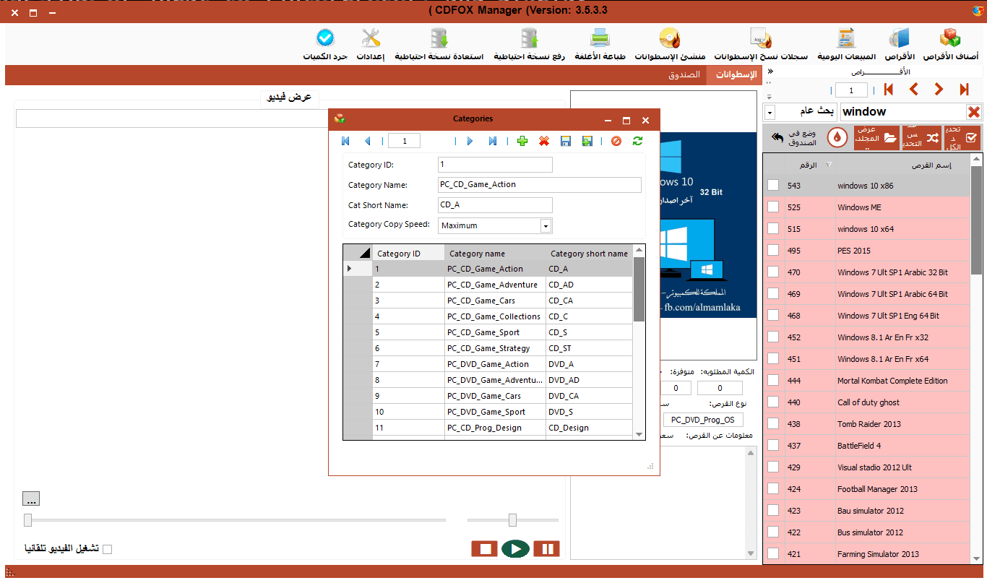Click the window search text field
This screenshot has width=987, height=583.
tap(902, 112)
